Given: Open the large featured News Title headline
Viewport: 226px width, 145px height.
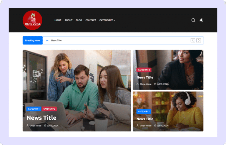Looking at the screenshot, I should (41, 118).
